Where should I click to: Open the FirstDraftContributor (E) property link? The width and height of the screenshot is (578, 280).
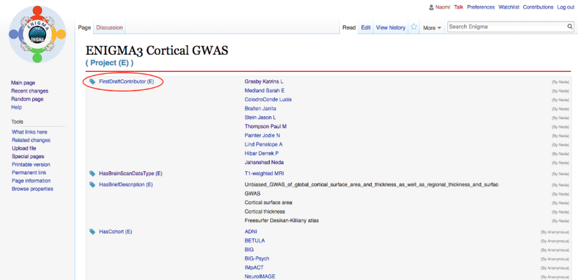click(126, 81)
